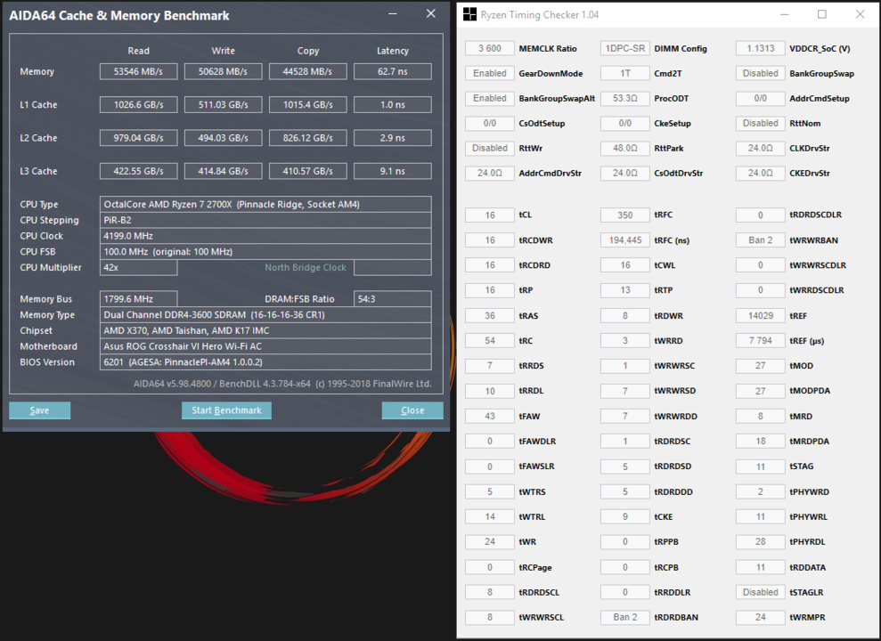Click the BIOS Version field 6201
The image size is (881, 641).
tap(265, 362)
